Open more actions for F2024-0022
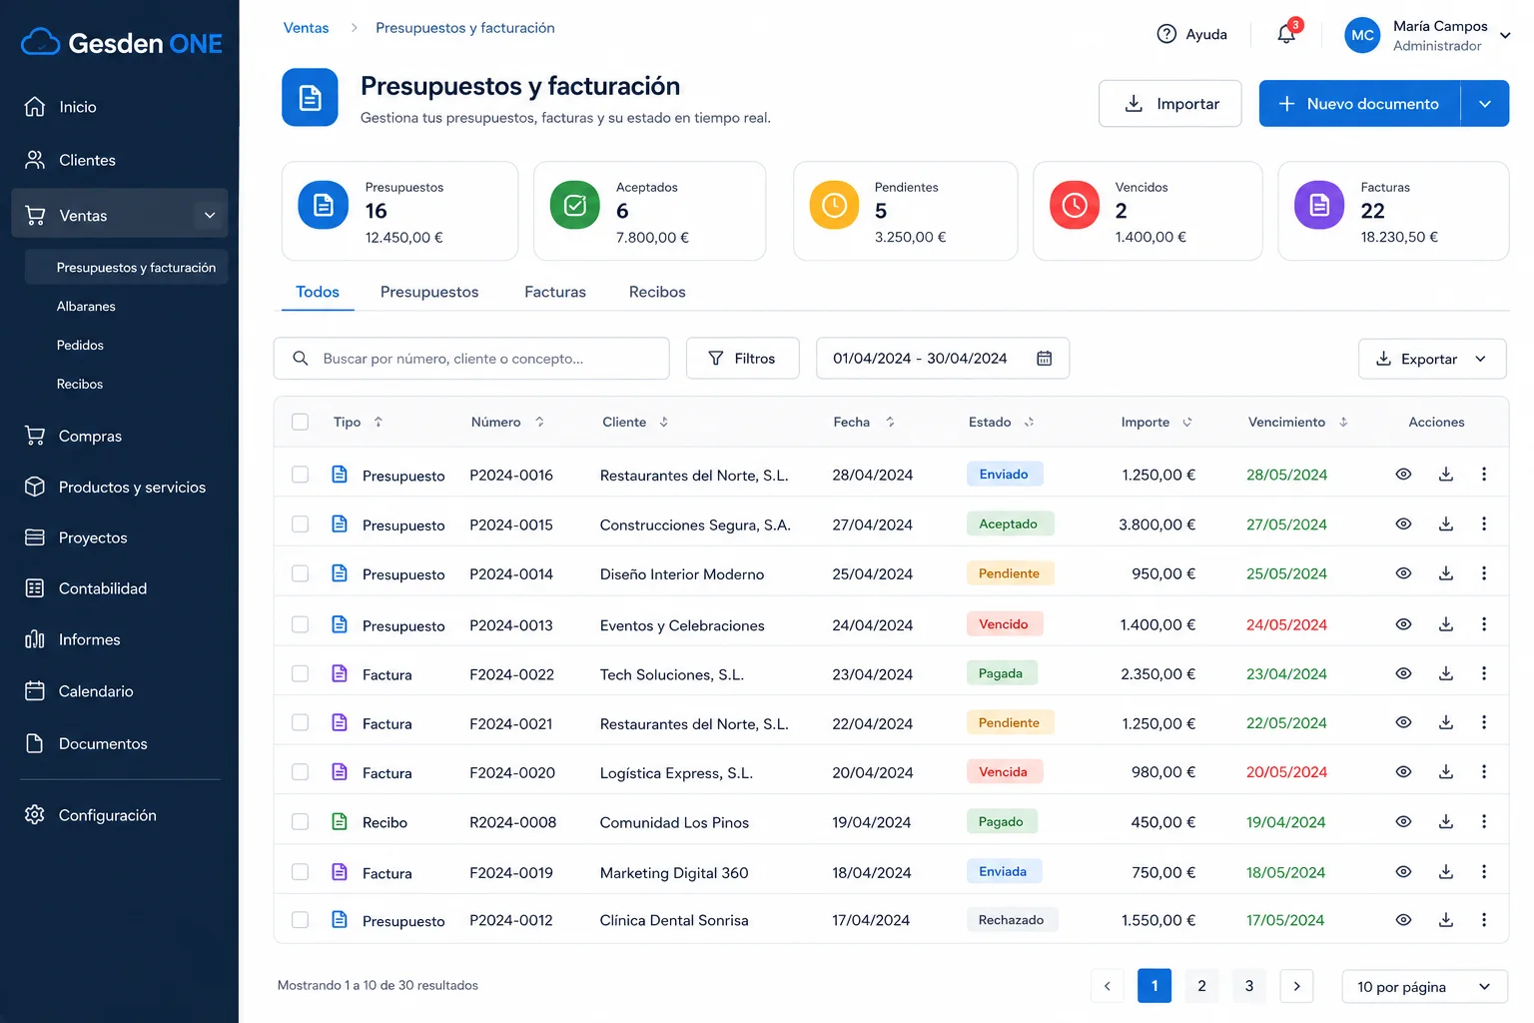Image resolution: width=1534 pixels, height=1023 pixels. click(1484, 673)
